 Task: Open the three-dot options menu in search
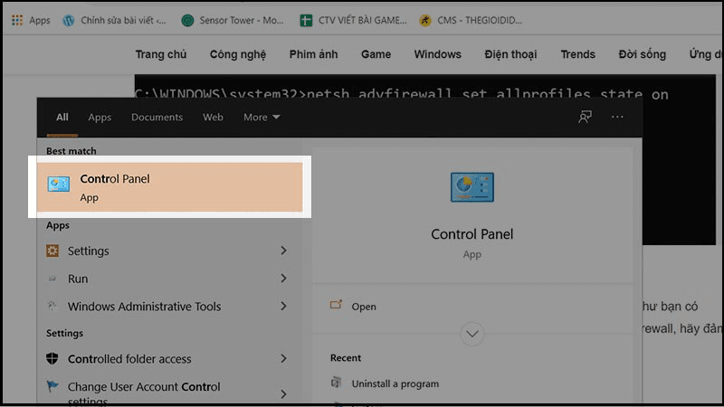tap(617, 117)
